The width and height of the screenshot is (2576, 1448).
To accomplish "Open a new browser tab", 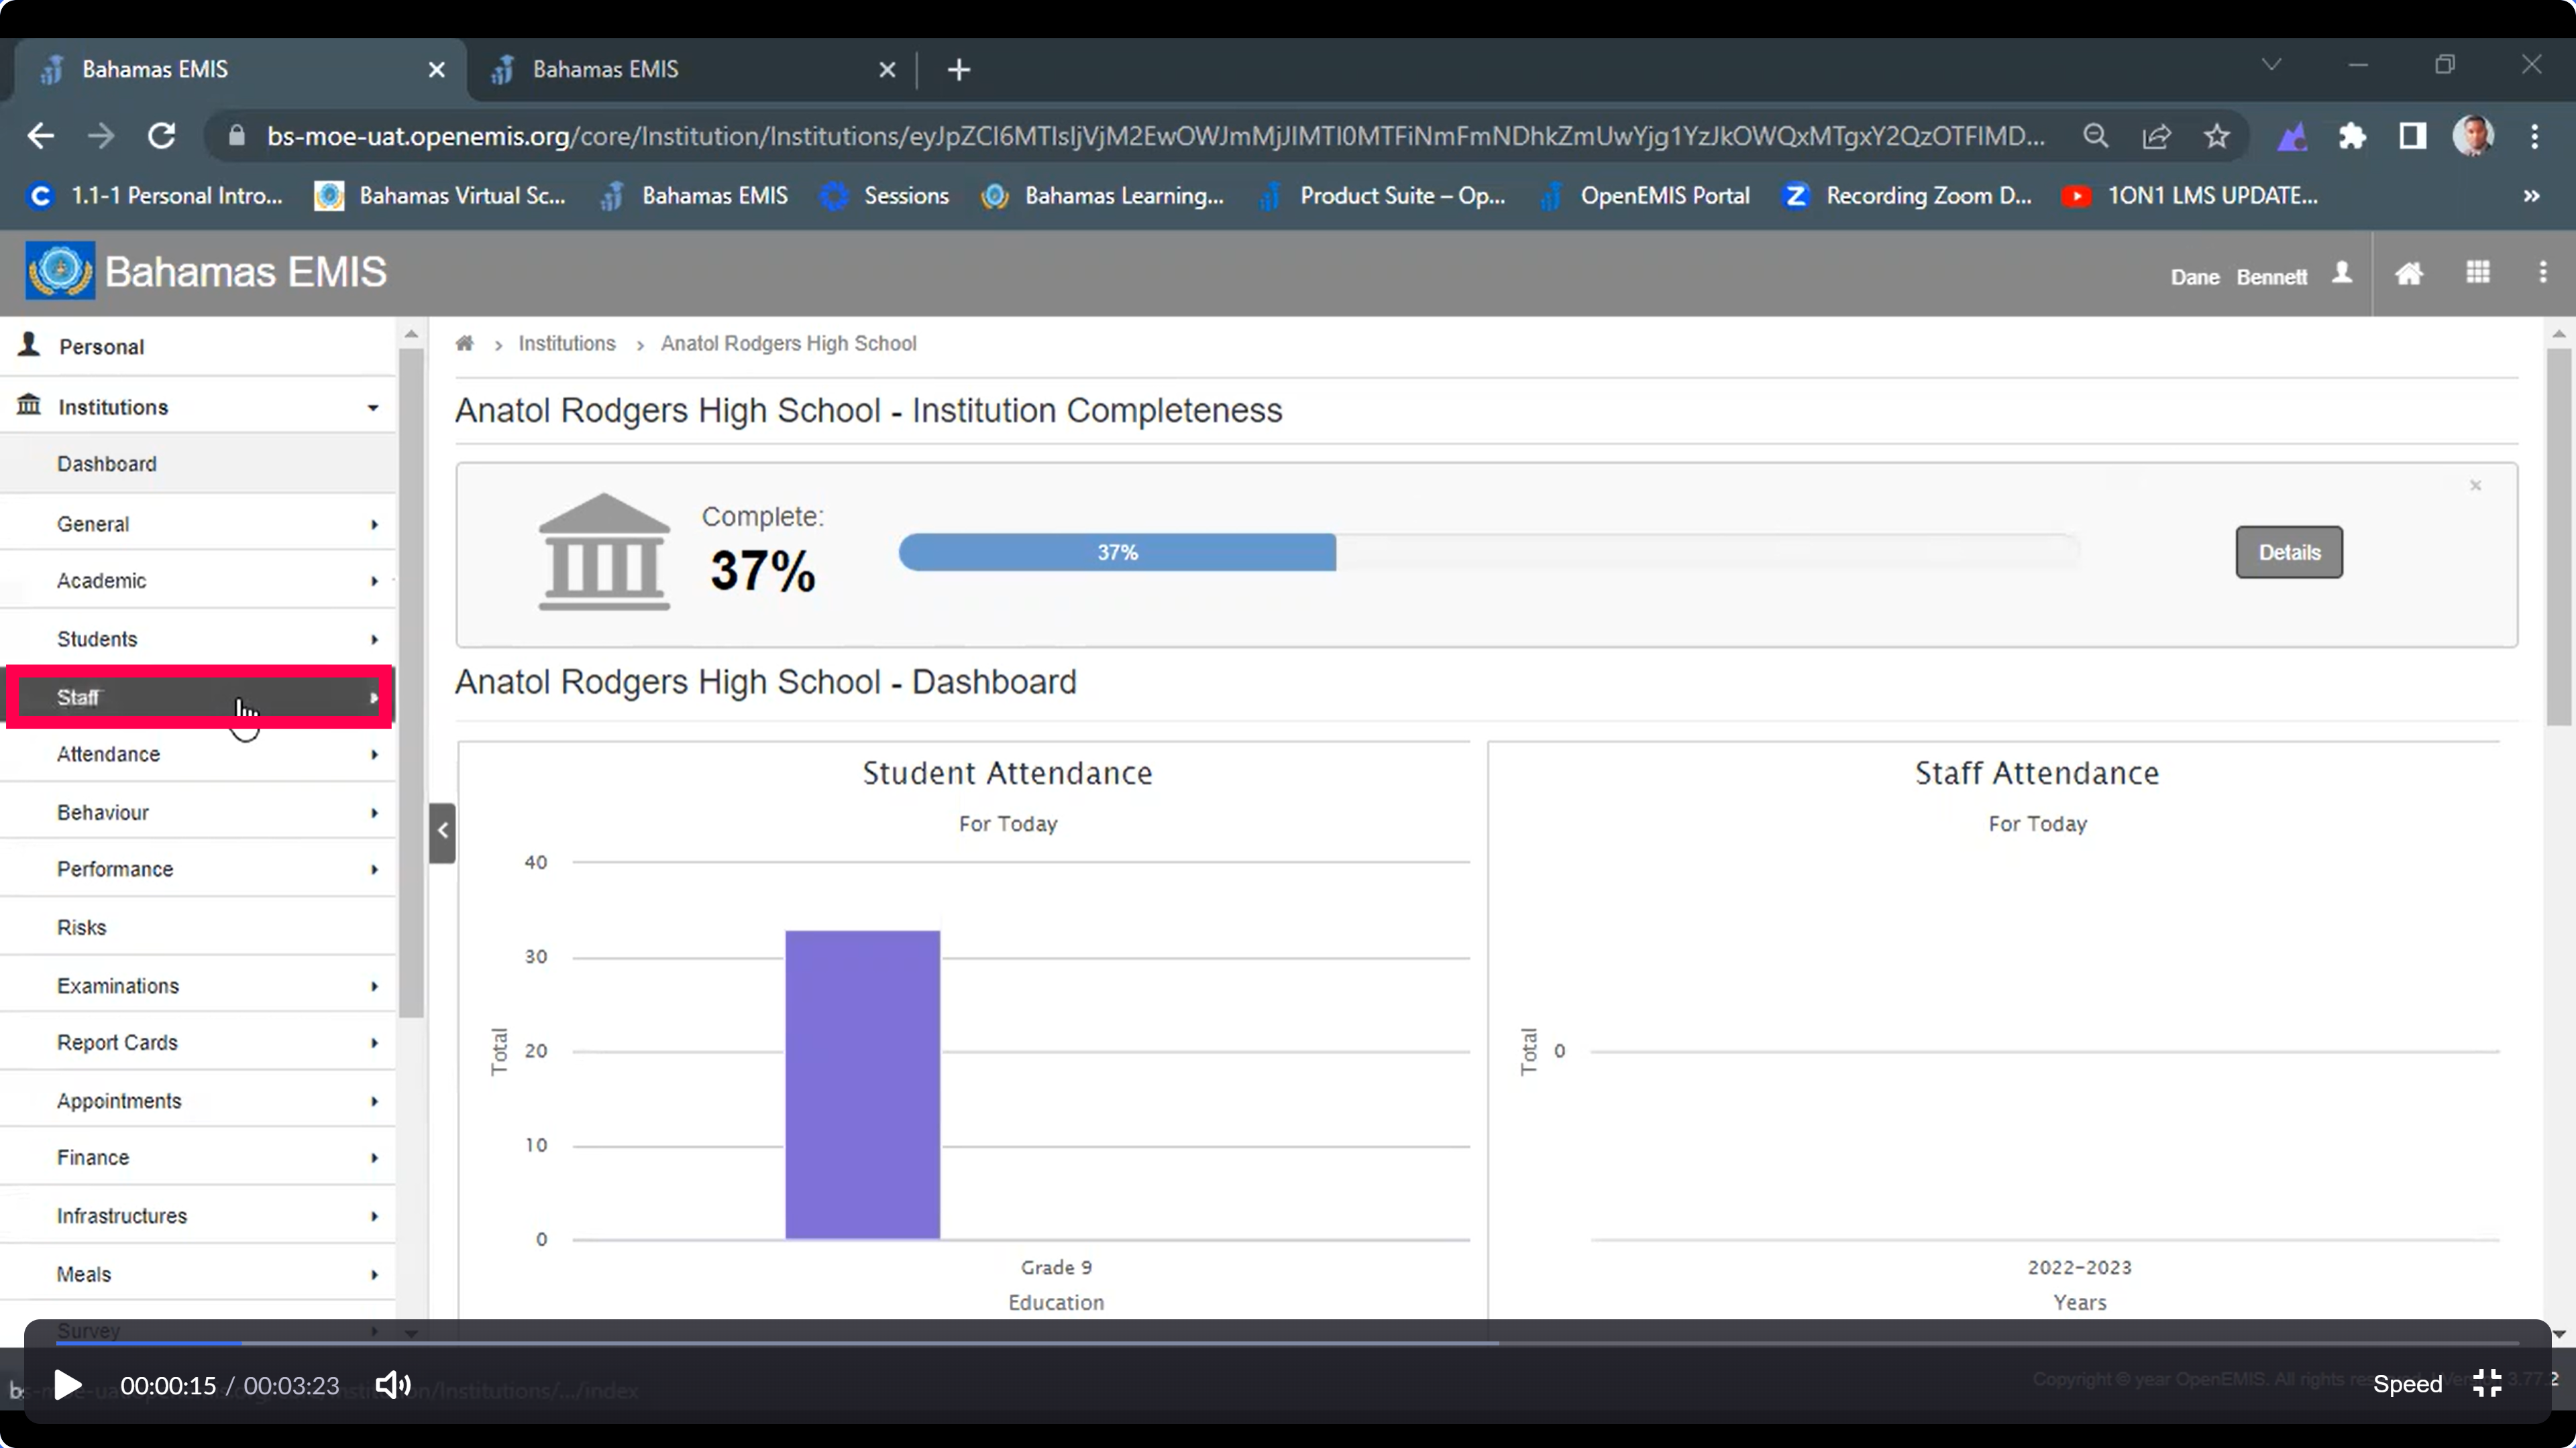I will 958,70.
